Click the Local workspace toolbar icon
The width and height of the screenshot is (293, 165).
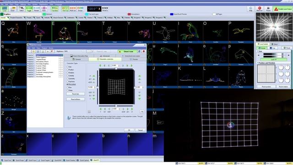click(4, 9)
